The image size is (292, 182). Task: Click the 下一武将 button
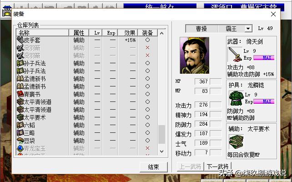click(217, 167)
